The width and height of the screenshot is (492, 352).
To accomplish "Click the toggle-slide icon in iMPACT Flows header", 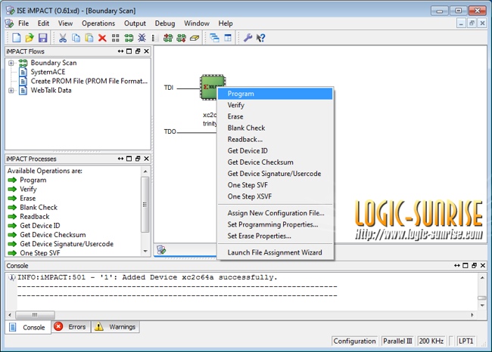I will click(120, 51).
